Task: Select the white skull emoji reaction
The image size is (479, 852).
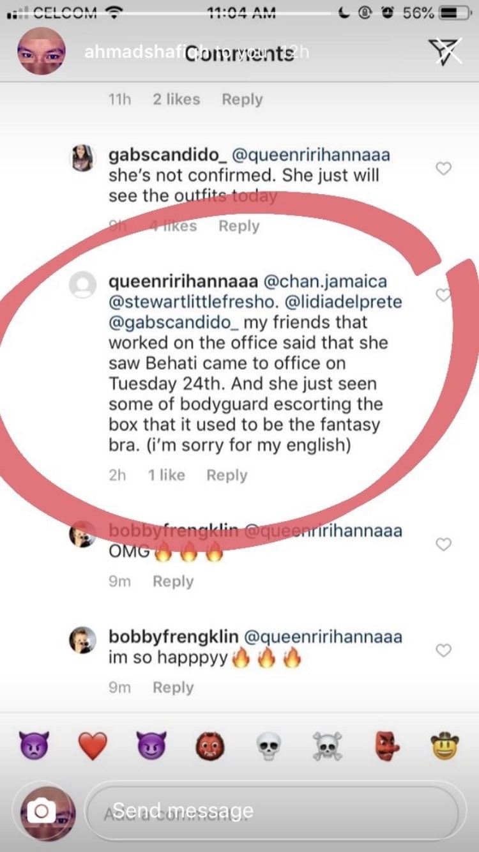Action: (x=270, y=746)
